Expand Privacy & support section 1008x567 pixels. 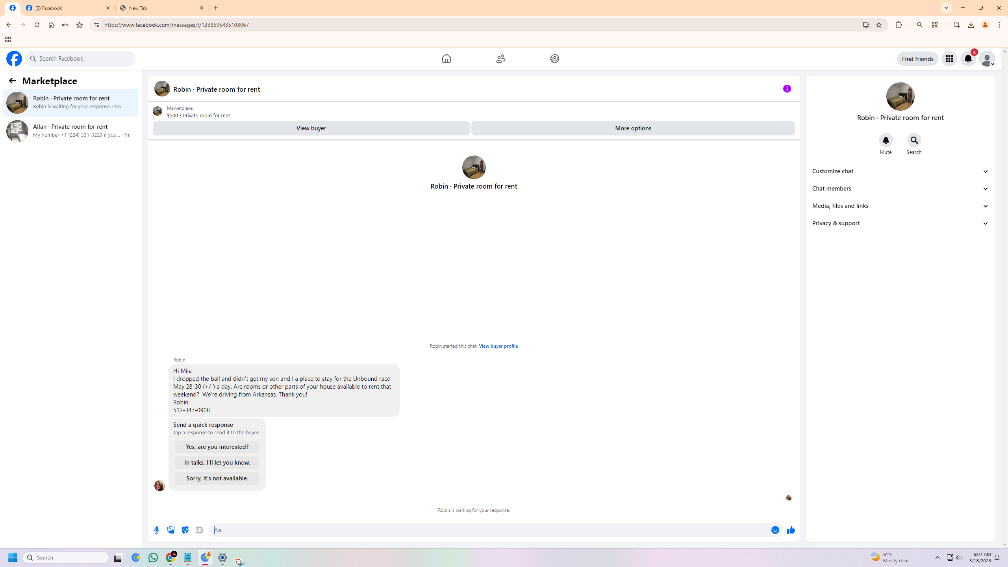[900, 223]
